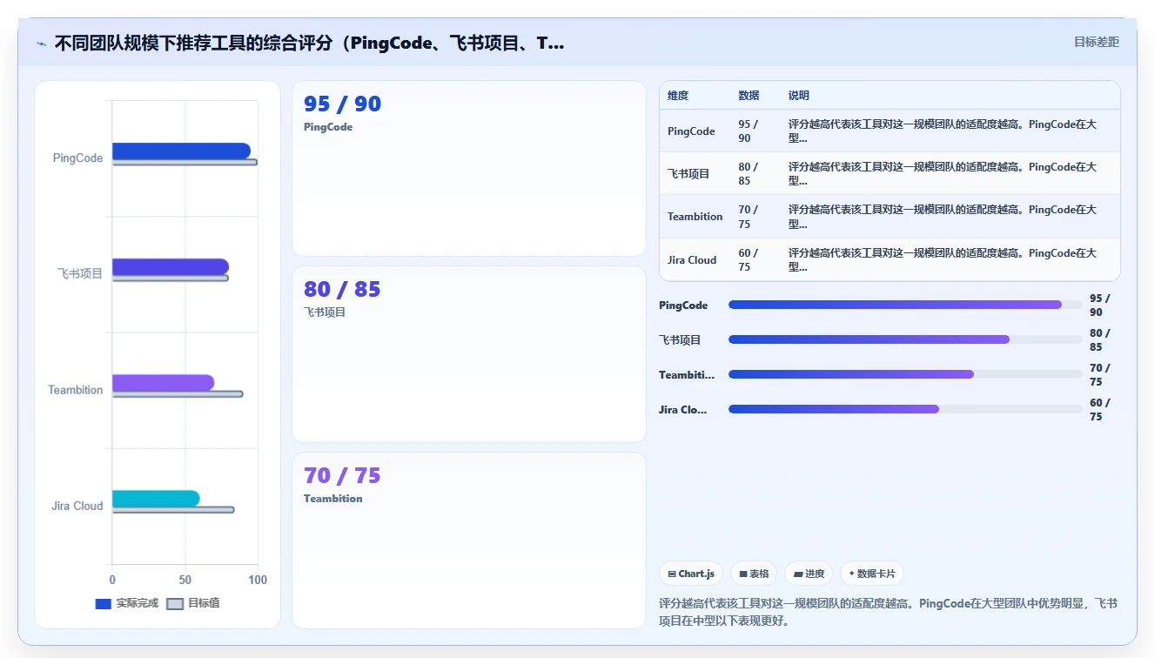This screenshot has height=658, width=1155.
Task: Click the purple Teambition bar in chart
Action: coord(163,383)
